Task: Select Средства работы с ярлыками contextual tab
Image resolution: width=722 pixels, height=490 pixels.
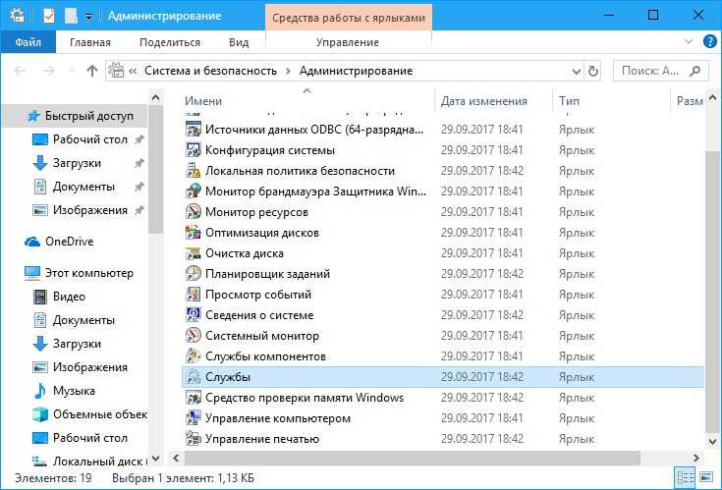Action: (349, 18)
